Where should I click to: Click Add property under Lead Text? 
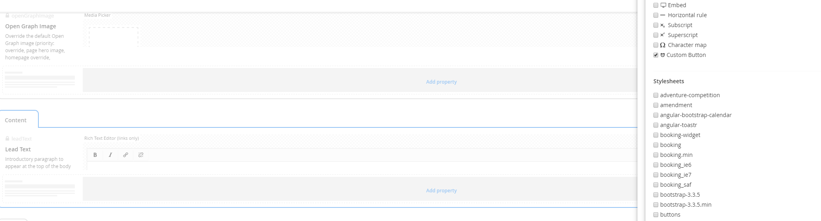(441, 190)
